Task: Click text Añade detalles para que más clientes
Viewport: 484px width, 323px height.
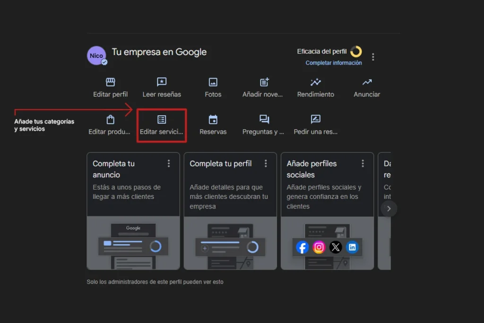Action: pyautogui.click(x=229, y=197)
